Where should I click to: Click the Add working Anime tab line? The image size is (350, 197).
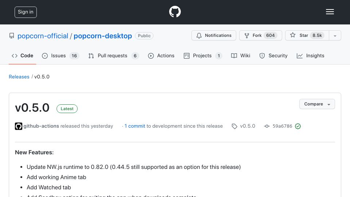pos(56,177)
